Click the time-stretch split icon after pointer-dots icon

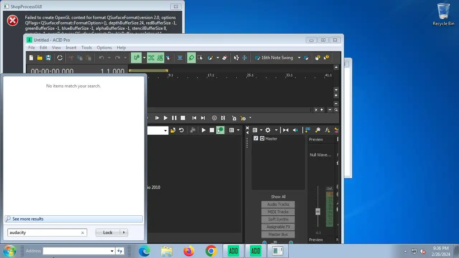coord(245,58)
